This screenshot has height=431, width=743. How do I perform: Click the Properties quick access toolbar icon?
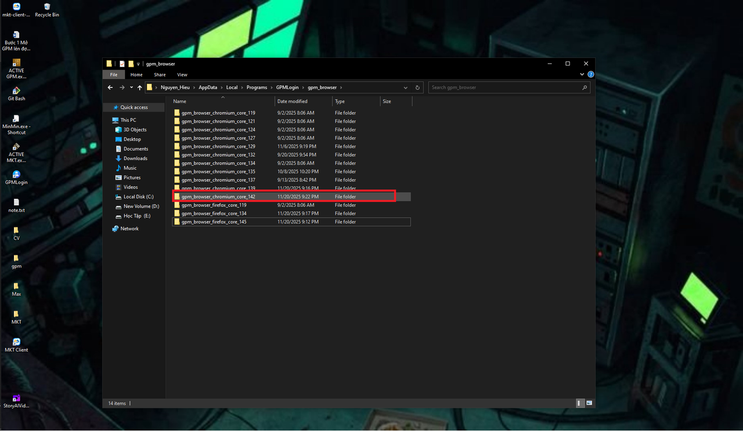point(122,64)
